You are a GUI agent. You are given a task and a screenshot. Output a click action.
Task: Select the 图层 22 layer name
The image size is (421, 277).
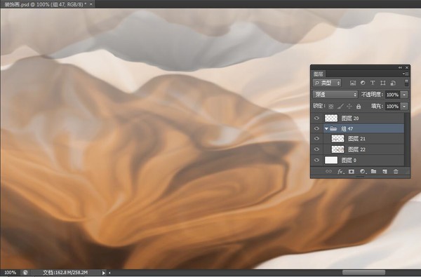(x=357, y=149)
